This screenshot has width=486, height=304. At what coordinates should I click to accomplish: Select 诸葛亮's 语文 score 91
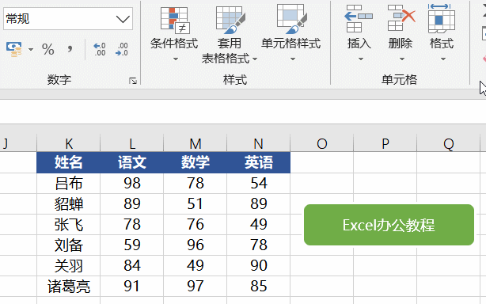132,286
